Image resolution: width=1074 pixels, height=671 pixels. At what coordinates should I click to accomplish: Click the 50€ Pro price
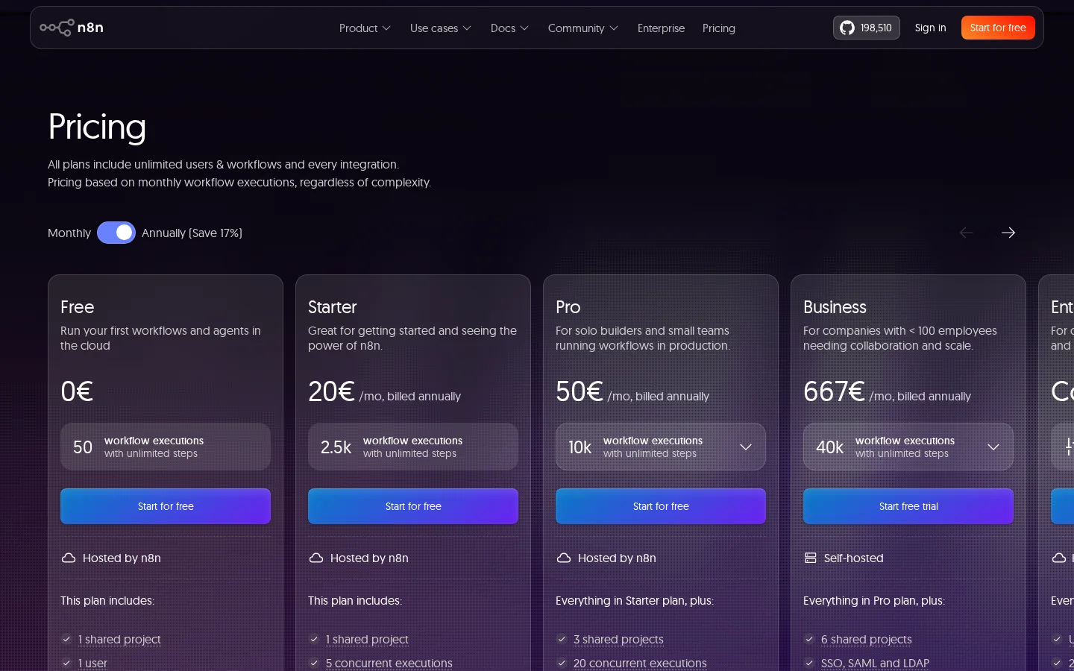[x=580, y=391]
